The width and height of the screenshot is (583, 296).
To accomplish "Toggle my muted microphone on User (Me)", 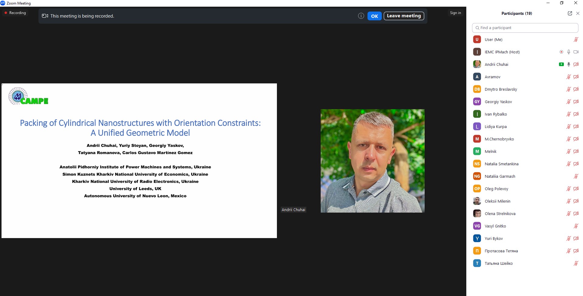I will pyautogui.click(x=576, y=39).
